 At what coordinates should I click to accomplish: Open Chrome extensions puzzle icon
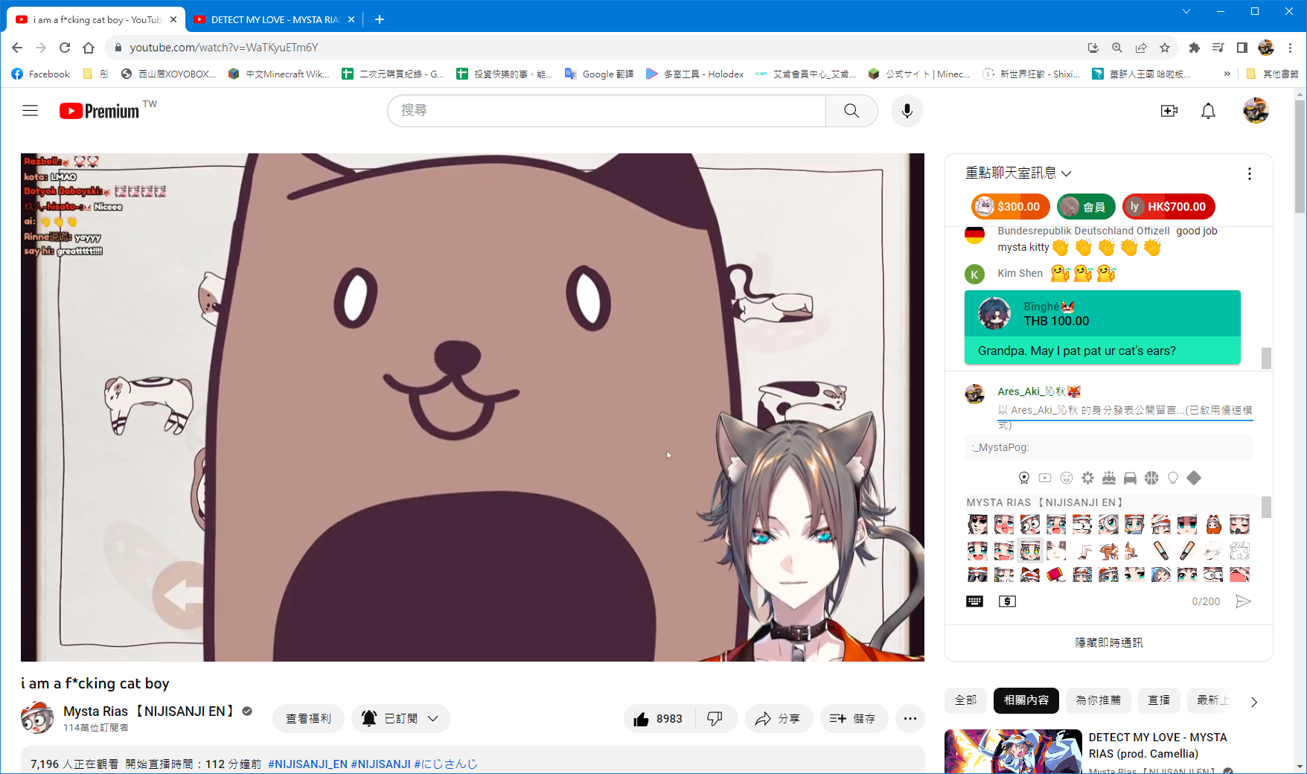click(x=1194, y=48)
